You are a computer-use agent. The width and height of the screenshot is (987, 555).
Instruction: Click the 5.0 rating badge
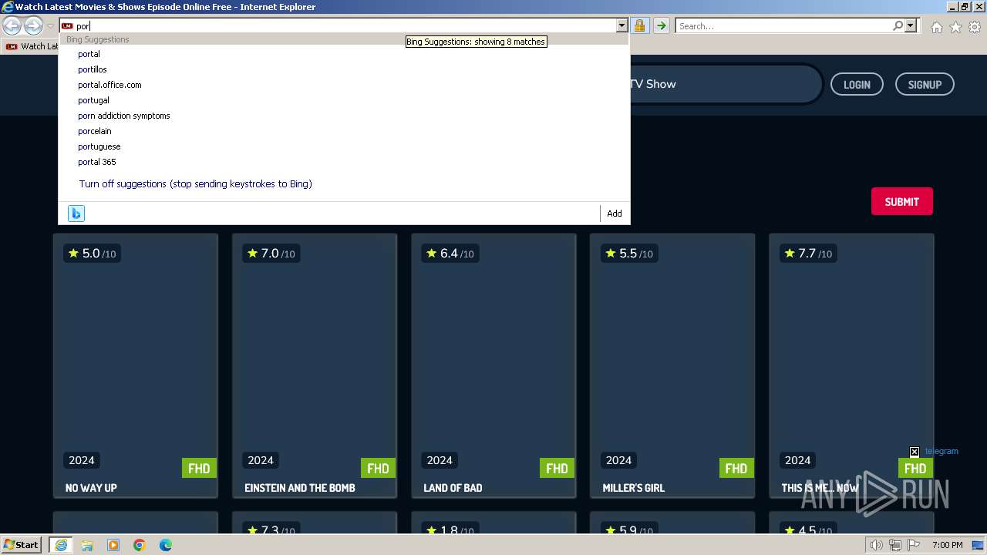coord(91,253)
